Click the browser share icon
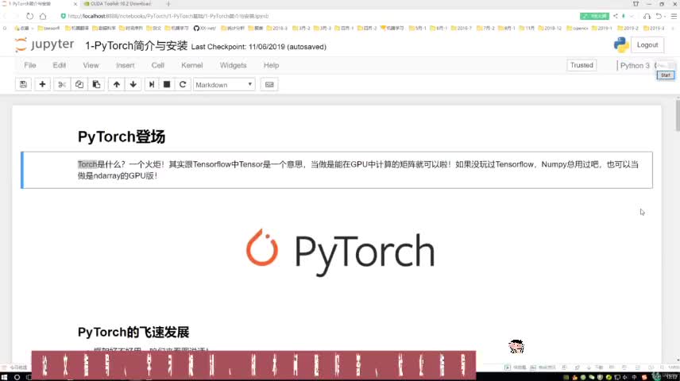Screen dimensions: 680x381 click(615, 16)
